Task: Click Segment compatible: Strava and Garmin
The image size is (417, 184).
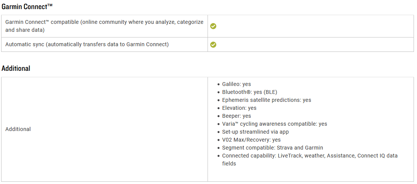Action: click(273, 148)
